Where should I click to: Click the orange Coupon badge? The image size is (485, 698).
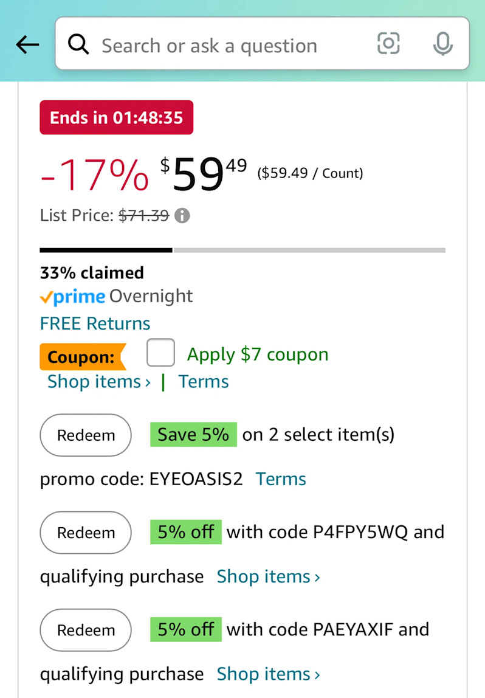tap(83, 356)
